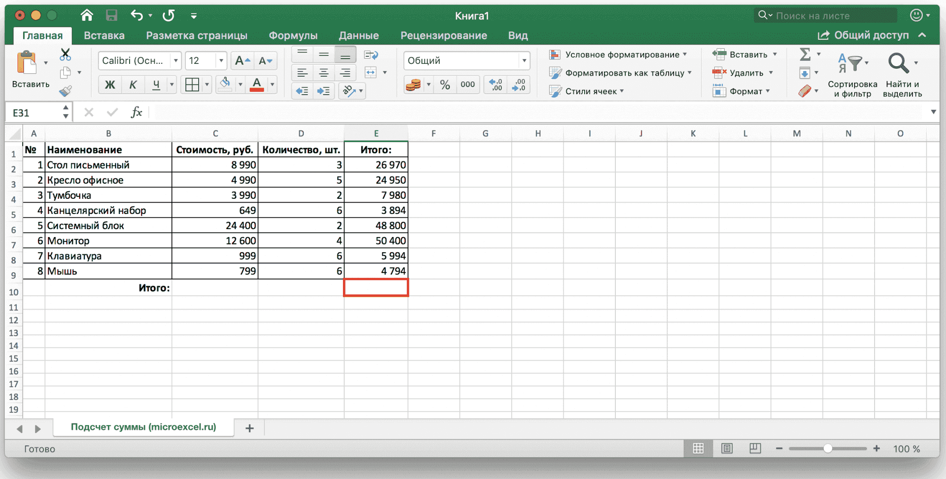Add a new sheet with plus button
Screen dimensions: 946x479
tap(249, 428)
